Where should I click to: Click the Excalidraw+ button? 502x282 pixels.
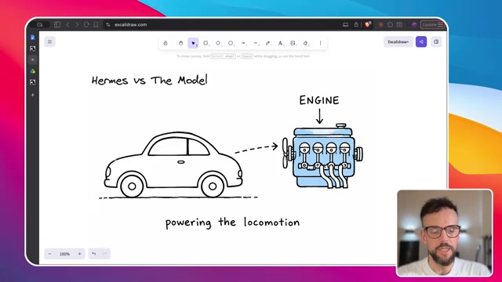[398, 42]
